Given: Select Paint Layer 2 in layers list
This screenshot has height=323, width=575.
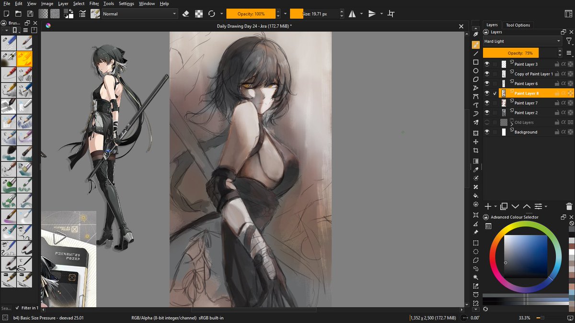Looking at the screenshot, I should pos(526,113).
